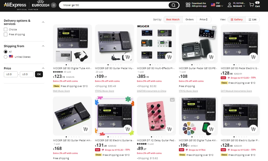Open the EN/USD language currency dropdown
268x161 pixels.
(217, 5)
